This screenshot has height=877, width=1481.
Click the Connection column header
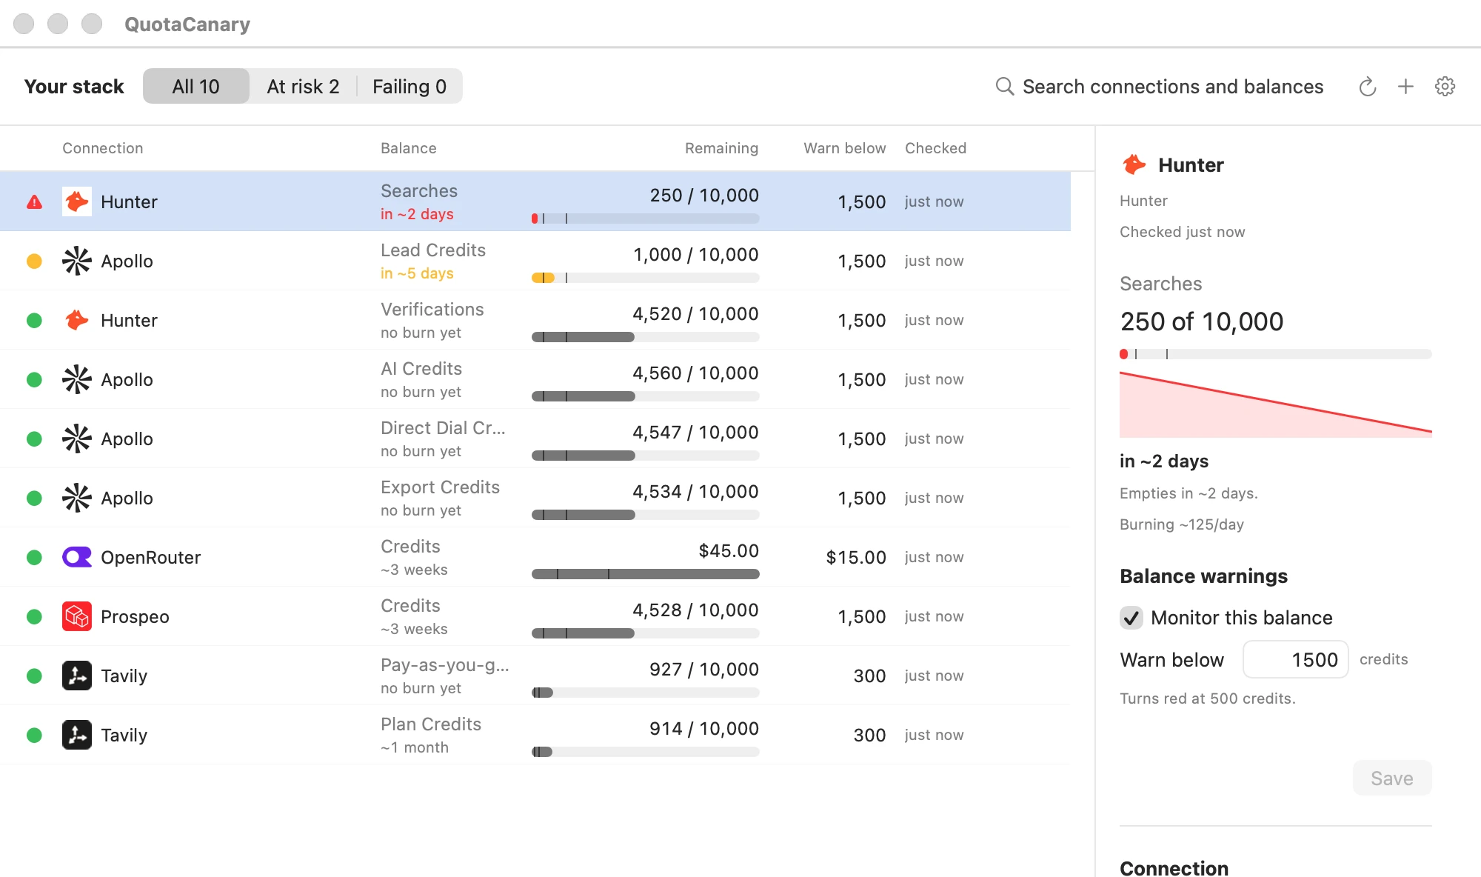[x=103, y=148]
